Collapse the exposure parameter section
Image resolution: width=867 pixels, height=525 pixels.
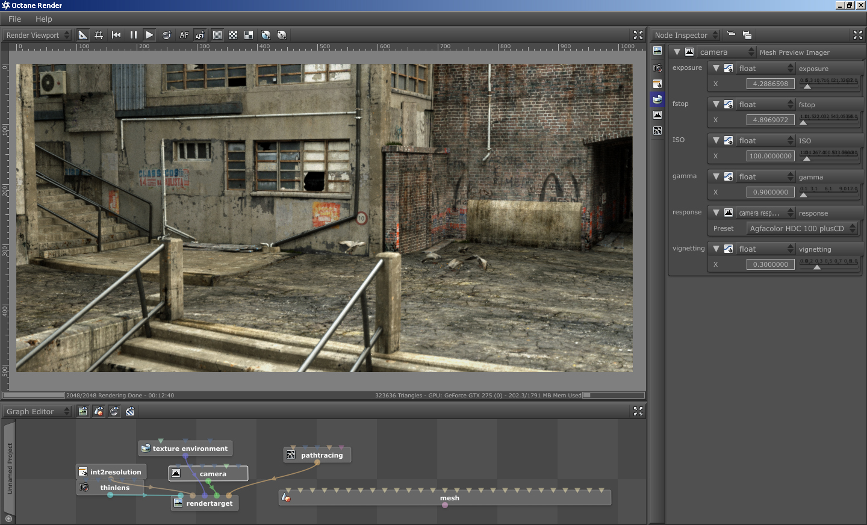(x=716, y=69)
